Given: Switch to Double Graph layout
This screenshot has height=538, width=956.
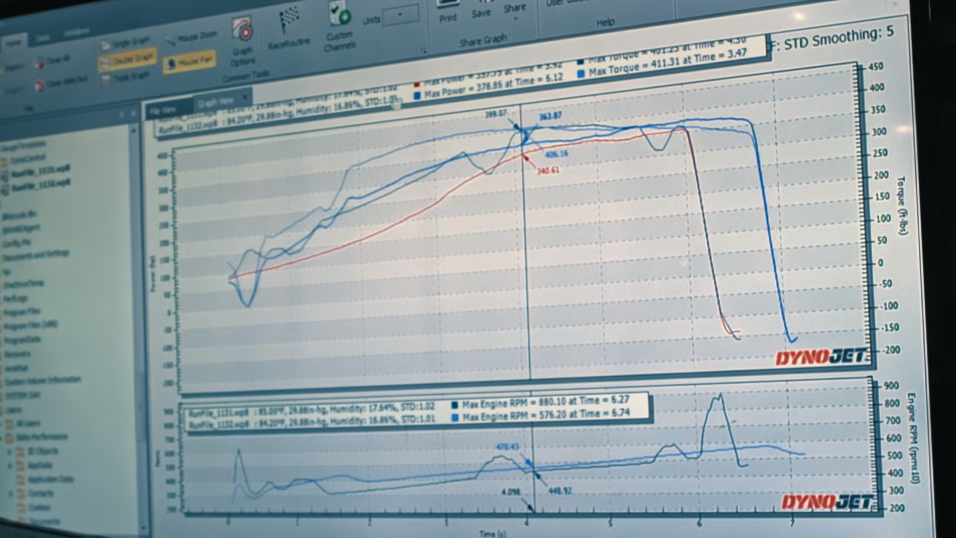Looking at the screenshot, I should coord(127,60).
